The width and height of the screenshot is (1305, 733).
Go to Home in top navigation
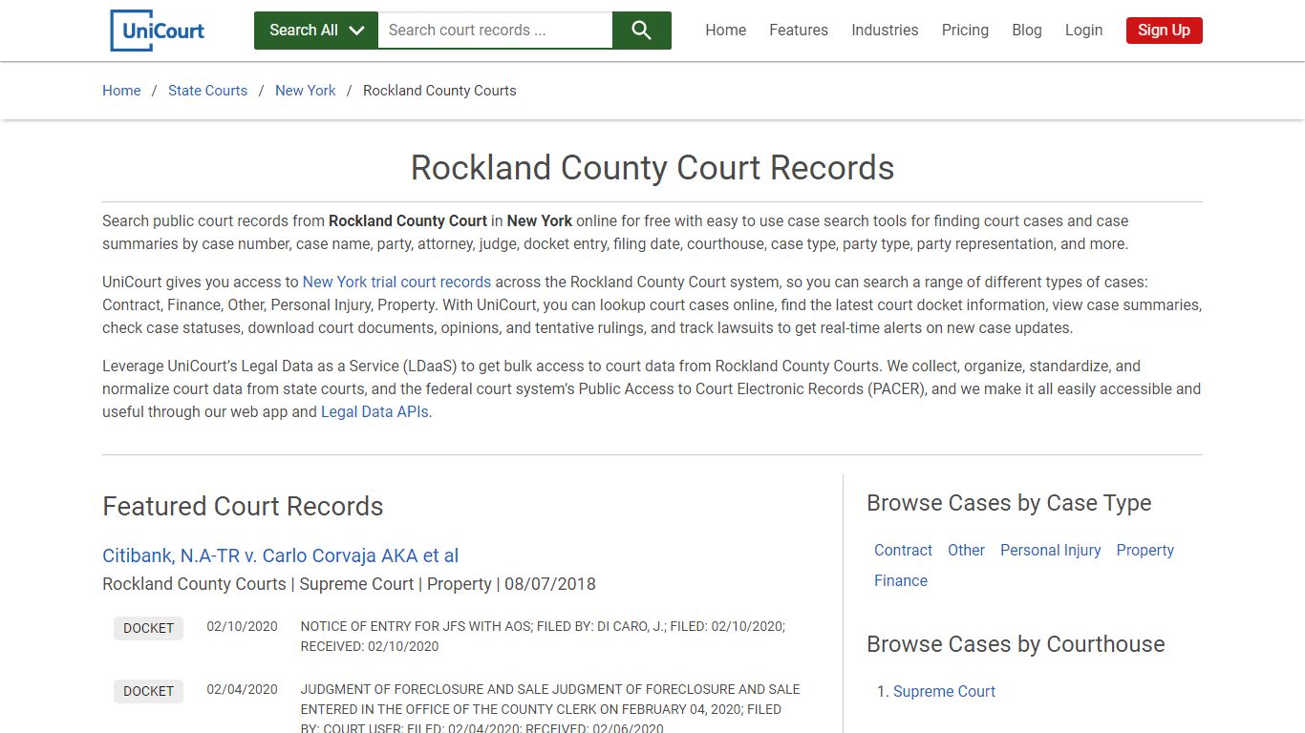pyautogui.click(x=726, y=31)
